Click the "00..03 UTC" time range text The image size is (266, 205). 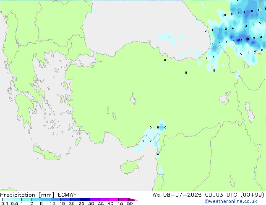tap(221, 195)
